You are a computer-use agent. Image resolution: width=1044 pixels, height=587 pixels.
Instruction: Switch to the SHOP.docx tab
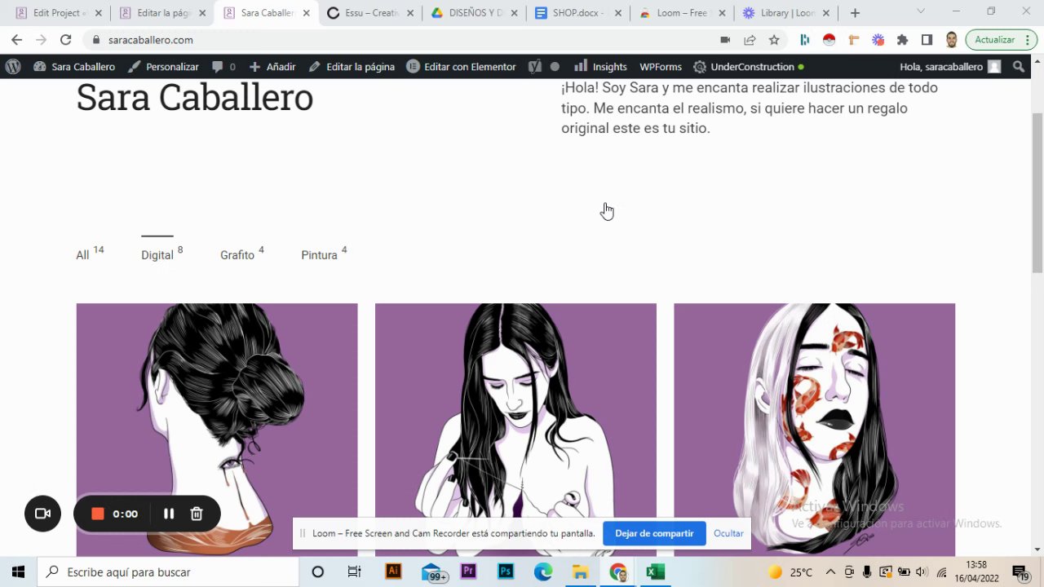click(x=577, y=13)
